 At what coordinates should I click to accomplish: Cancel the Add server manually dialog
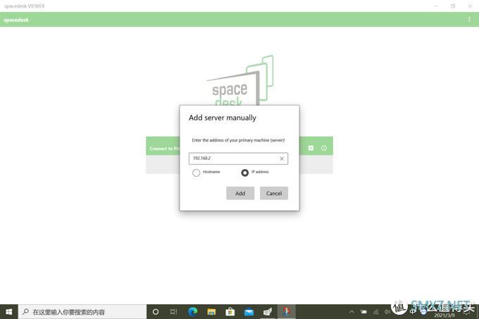(274, 193)
